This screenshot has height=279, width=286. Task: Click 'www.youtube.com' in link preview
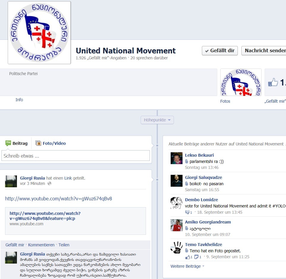pos(26,224)
